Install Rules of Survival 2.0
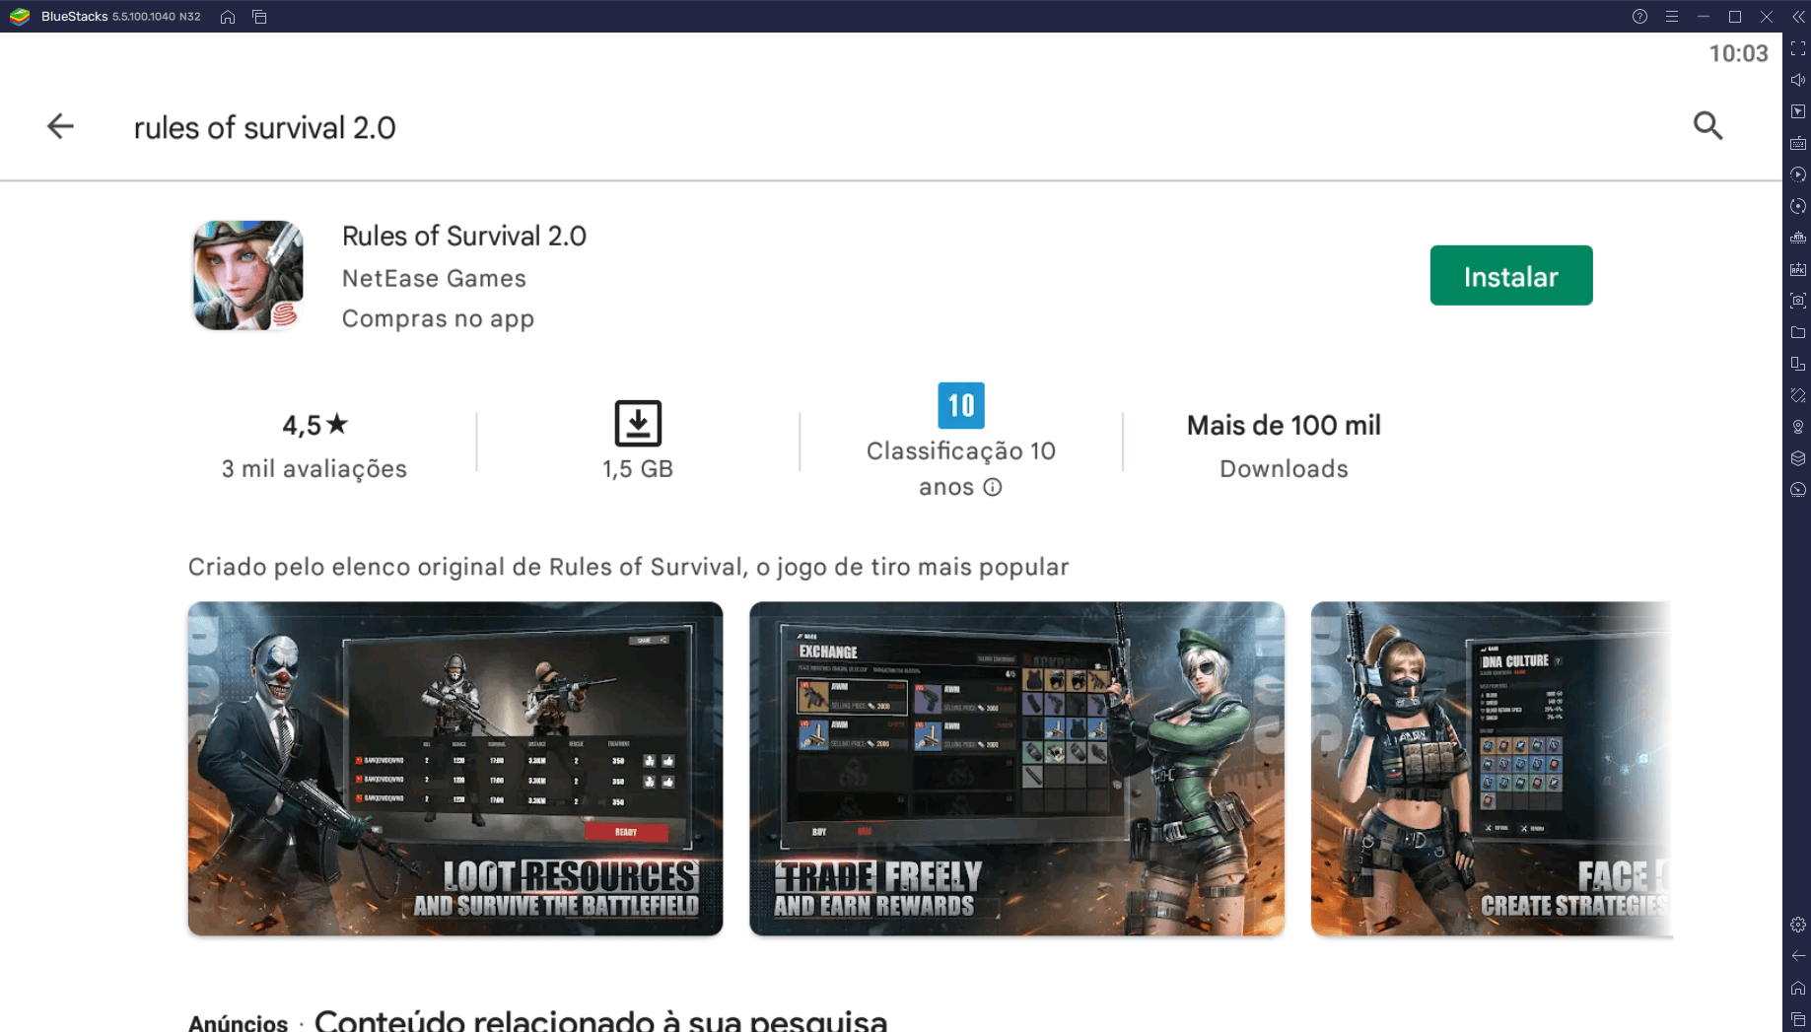The height and width of the screenshot is (1032, 1811). pos(1510,276)
